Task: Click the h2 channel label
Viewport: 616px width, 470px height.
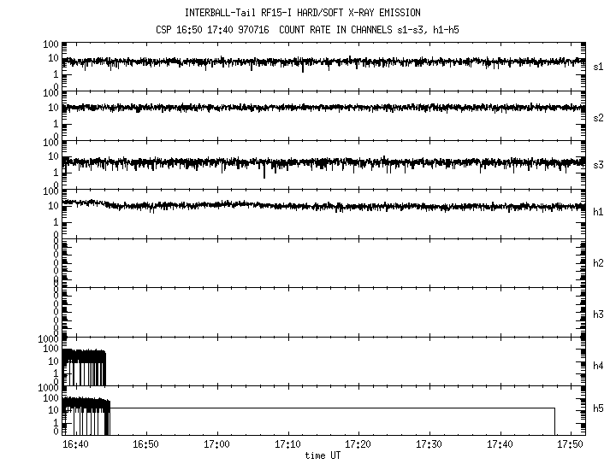Action: point(599,263)
